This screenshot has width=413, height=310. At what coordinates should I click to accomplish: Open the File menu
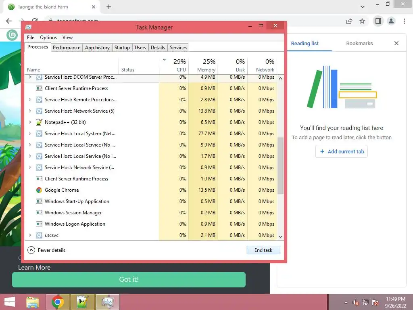(x=31, y=38)
